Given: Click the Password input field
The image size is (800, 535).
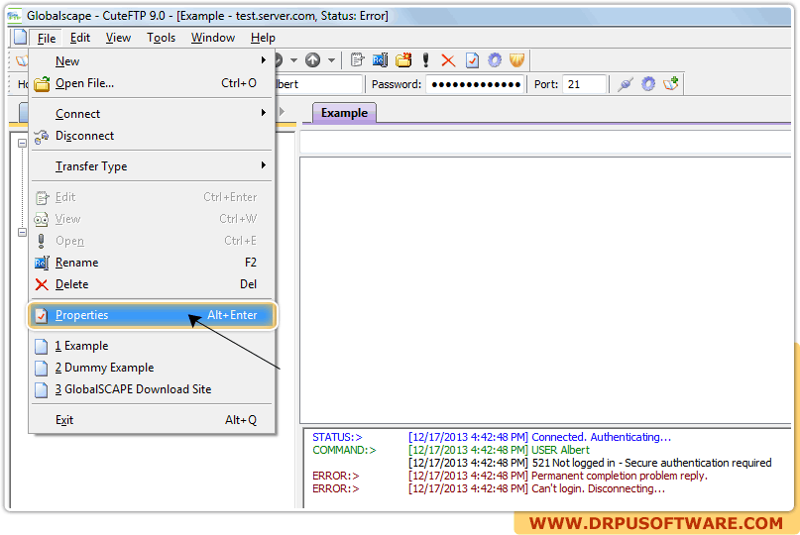Looking at the screenshot, I should tap(475, 84).
